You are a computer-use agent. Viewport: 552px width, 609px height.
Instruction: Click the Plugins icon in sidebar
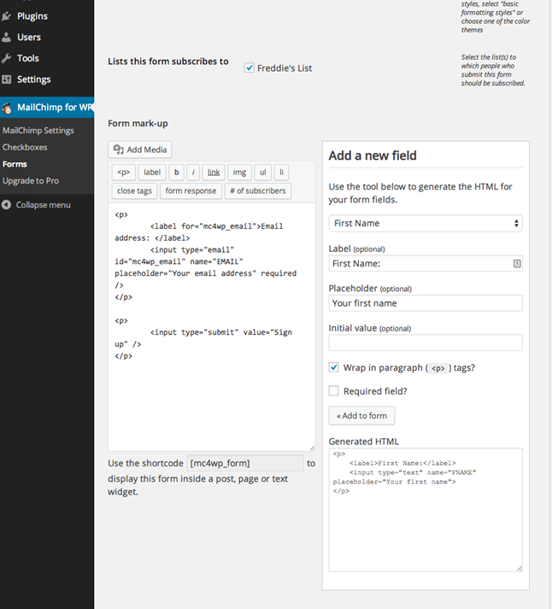click(x=6, y=16)
